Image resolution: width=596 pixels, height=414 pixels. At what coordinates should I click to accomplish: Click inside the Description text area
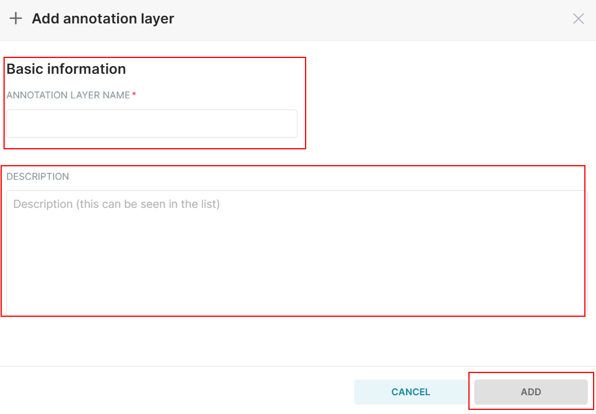tap(296, 252)
